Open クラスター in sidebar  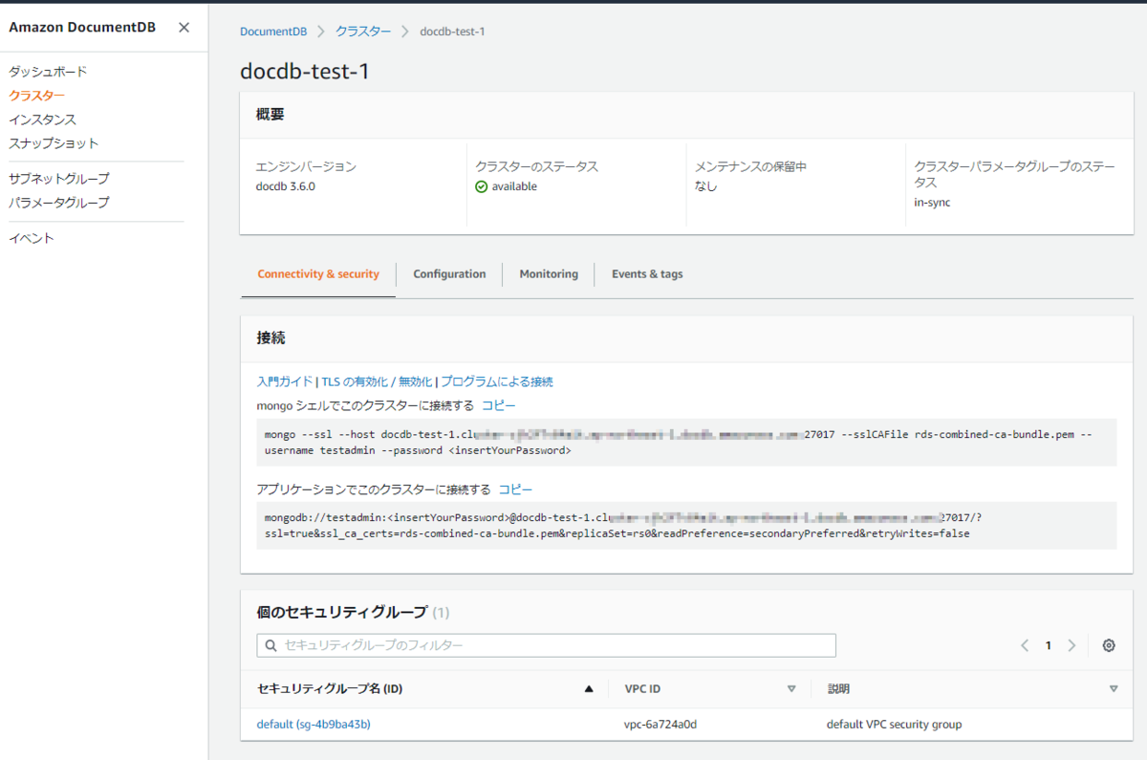point(36,96)
